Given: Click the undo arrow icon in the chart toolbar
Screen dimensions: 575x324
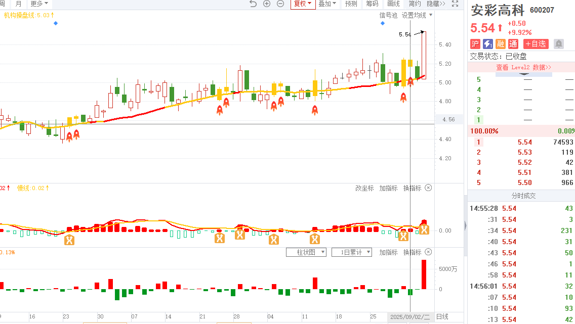Looking at the screenshot, I should coord(253,4).
